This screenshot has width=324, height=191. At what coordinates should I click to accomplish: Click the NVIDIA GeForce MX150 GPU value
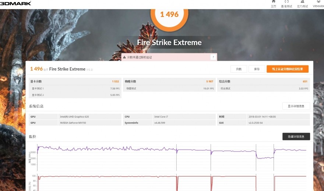(73, 123)
